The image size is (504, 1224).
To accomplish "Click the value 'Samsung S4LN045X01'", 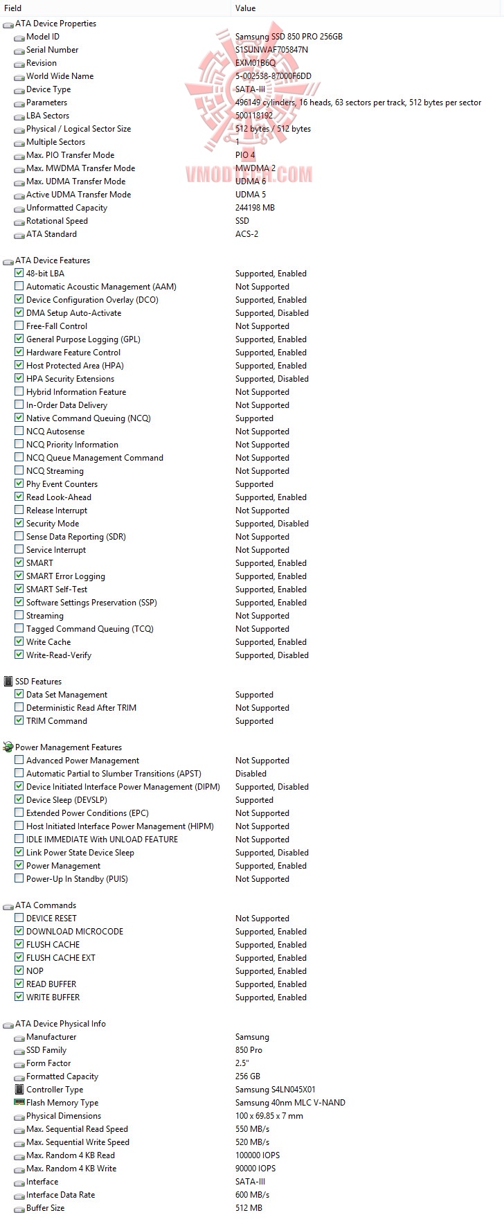I will [276, 1090].
